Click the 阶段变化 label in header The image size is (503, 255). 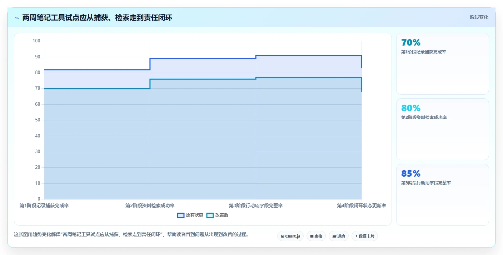479,17
